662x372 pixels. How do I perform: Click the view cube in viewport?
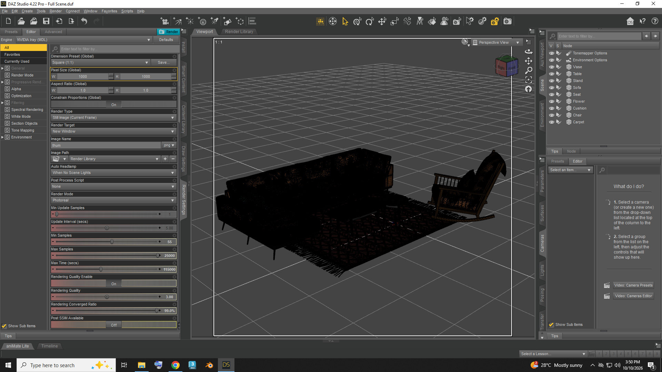pos(506,65)
